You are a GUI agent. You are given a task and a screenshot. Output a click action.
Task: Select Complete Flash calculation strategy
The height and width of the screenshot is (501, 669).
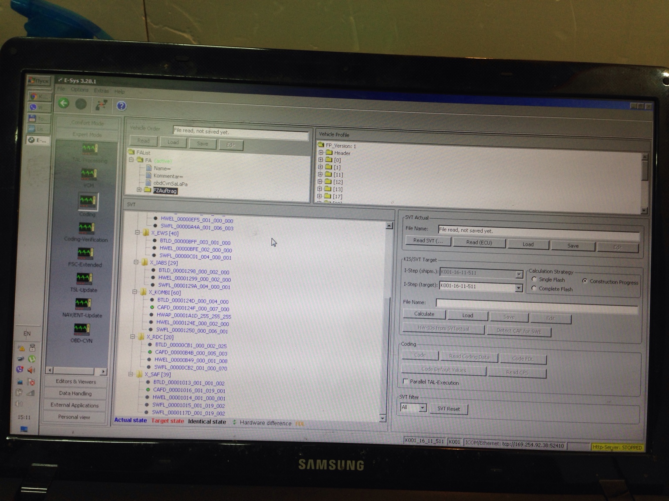click(x=534, y=288)
